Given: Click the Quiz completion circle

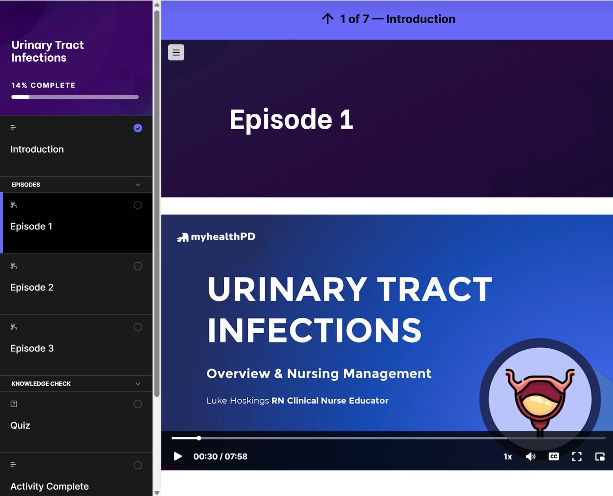Looking at the screenshot, I should click(x=138, y=404).
